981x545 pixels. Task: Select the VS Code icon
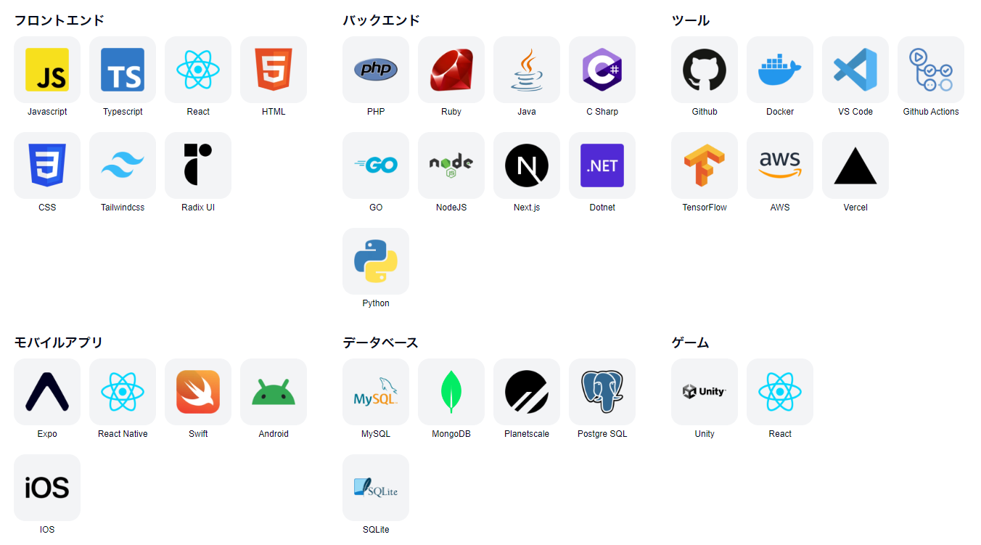855,70
